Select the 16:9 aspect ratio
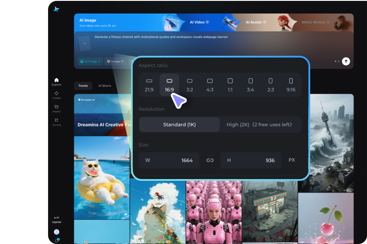367x244 pixels. pyautogui.click(x=170, y=85)
